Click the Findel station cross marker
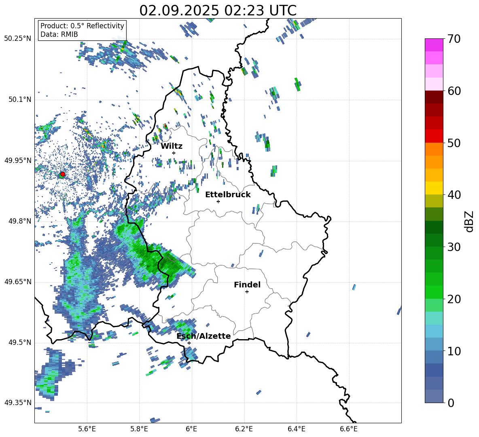The image size is (479, 437). 247,292
